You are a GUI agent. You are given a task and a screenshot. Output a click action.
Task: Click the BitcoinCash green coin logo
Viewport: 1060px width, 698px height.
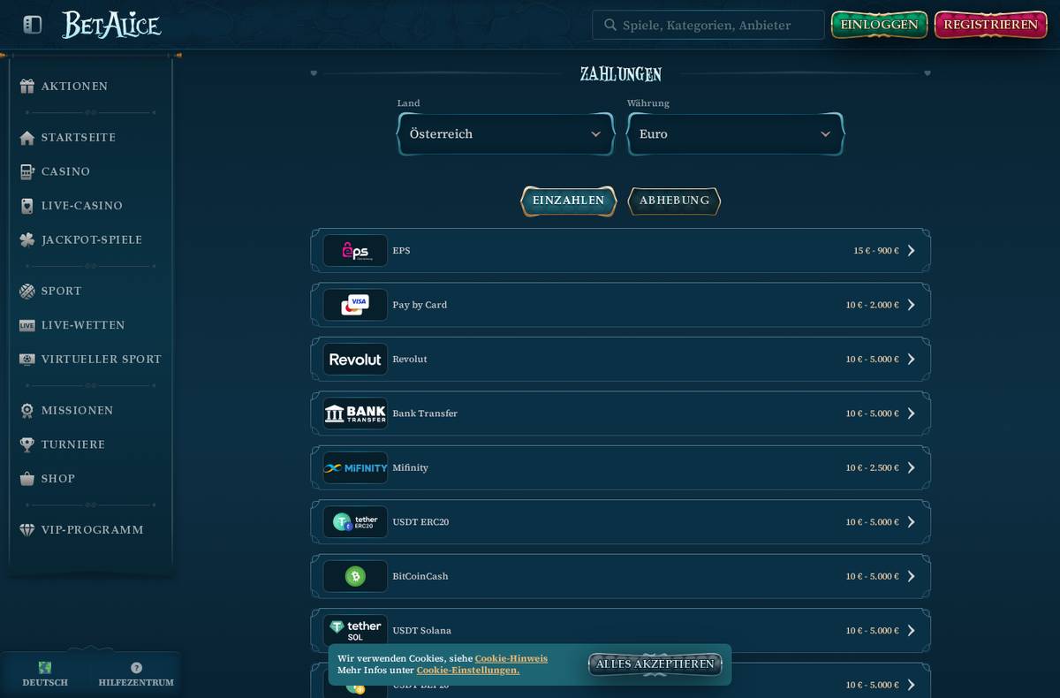(x=355, y=577)
